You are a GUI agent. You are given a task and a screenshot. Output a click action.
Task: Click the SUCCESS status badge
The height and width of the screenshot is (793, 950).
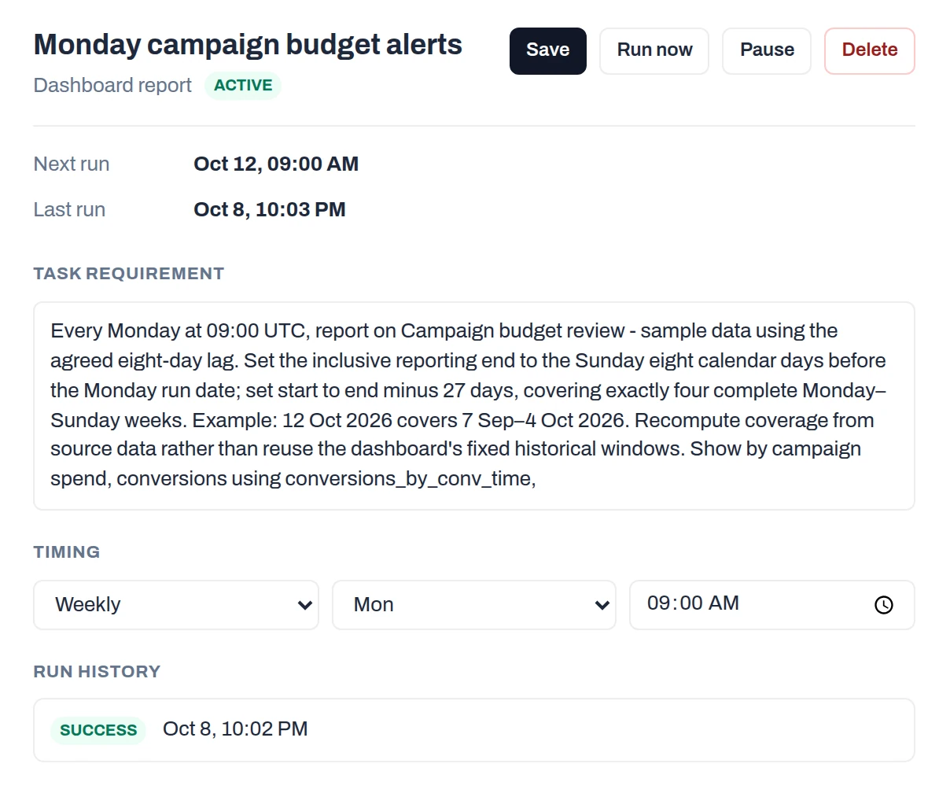(98, 730)
